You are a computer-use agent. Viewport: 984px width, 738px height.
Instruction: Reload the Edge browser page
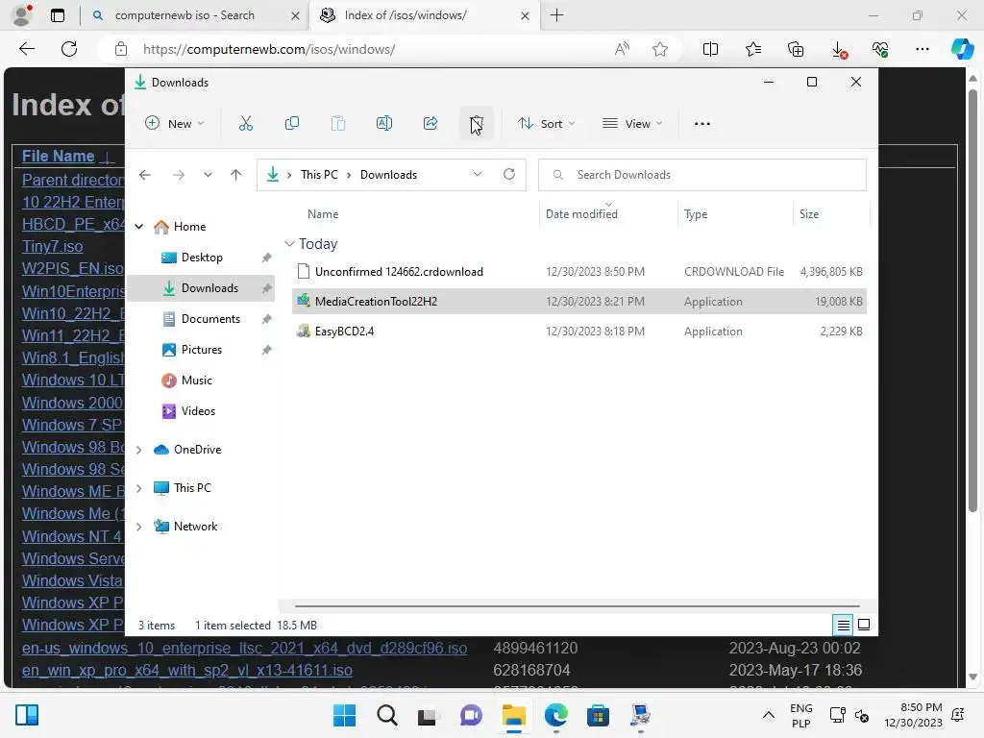point(69,49)
